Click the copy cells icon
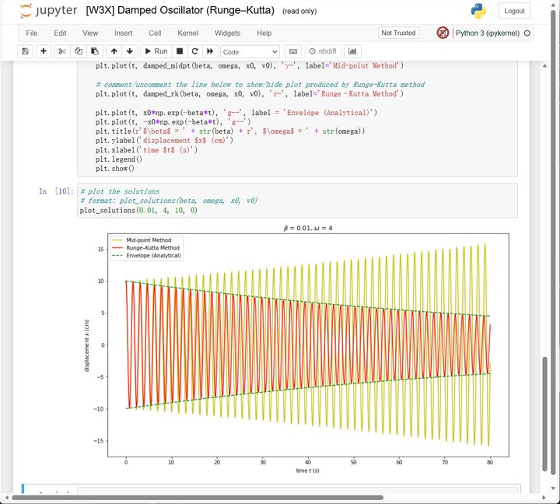Screen dimensions: 560x504 click(79, 51)
